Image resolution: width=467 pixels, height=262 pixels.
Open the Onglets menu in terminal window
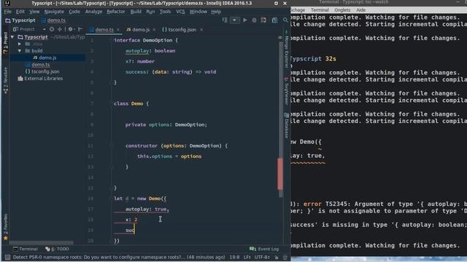[x=342, y=9]
